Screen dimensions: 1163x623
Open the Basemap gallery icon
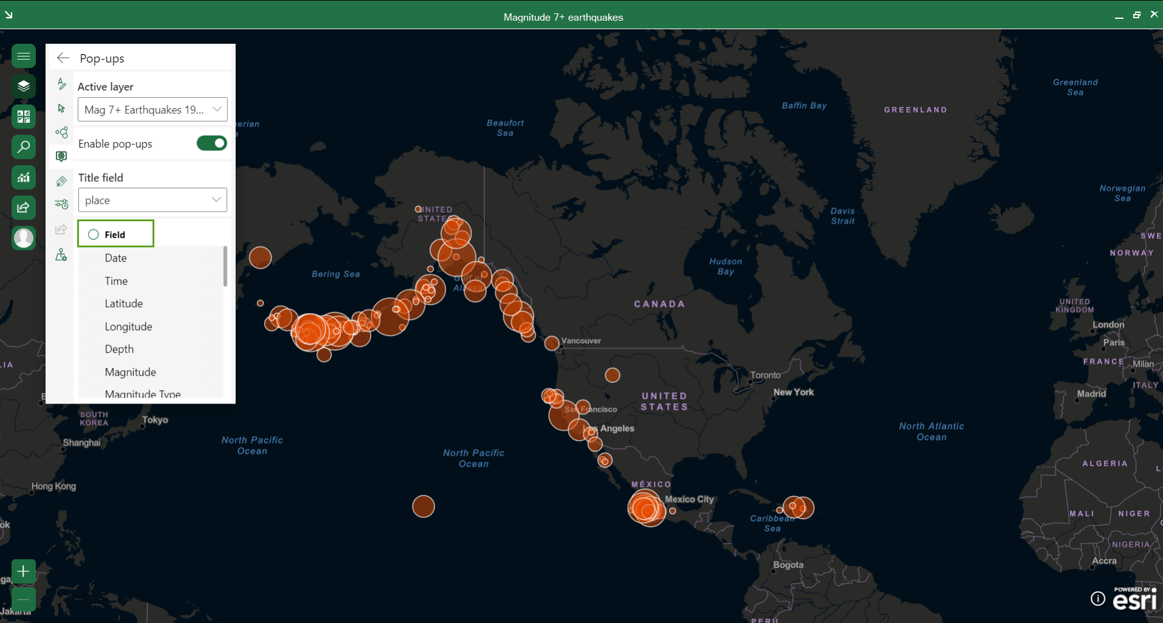pyautogui.click(x=24, y=117)
